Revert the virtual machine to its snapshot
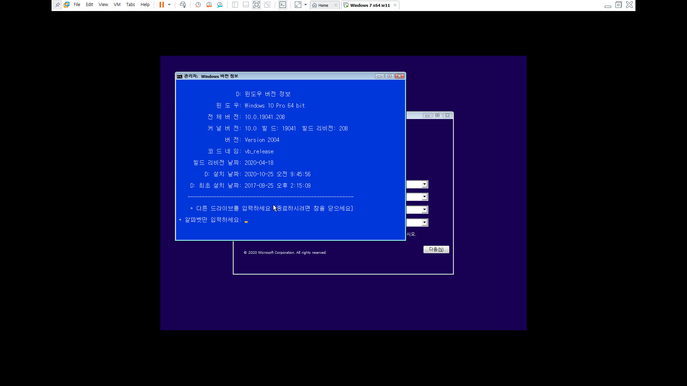The height and width of the screenshot is (386, 687). [209, 5]
